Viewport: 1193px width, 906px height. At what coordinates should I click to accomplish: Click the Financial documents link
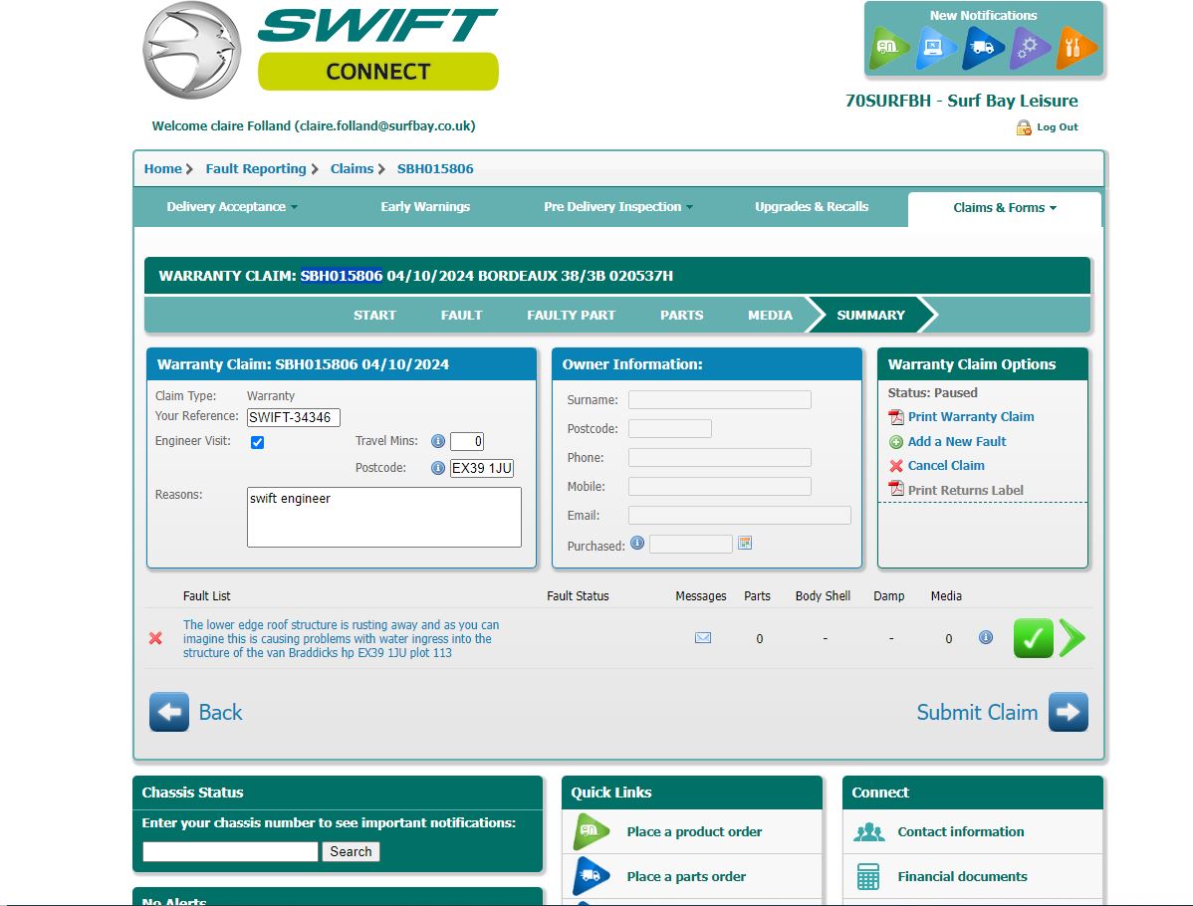pyautogui.click(x=962, y=877)
